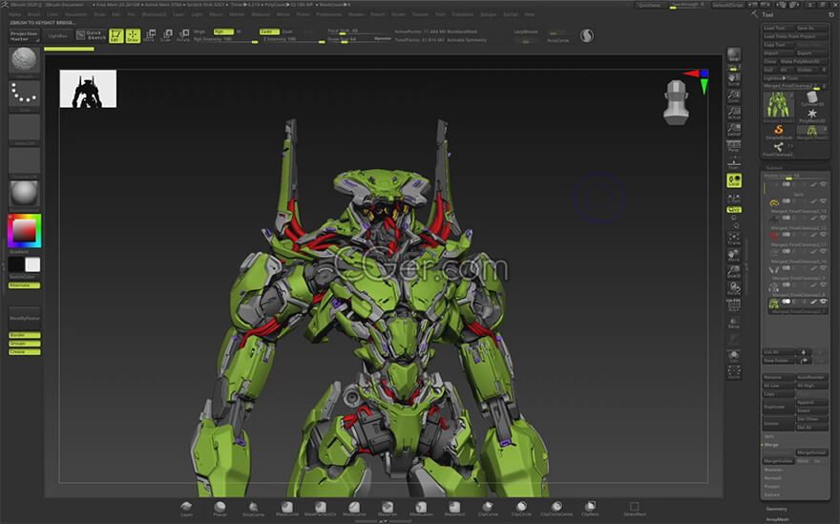Toggle eye icon of selected bottom subtool
840x524 pixels.
click(824, 302)
